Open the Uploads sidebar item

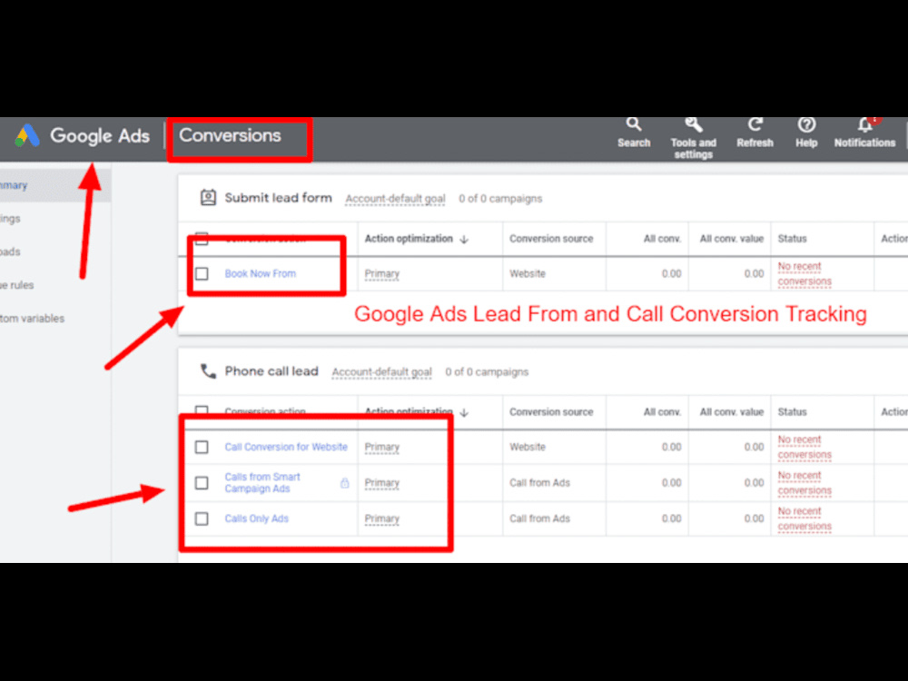click(x=10, y=252)
